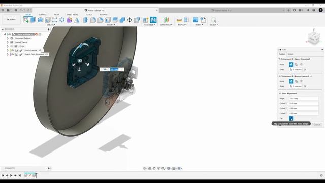Click the Measure icon in Inspect
The height and width of the screenshot is (183, 325).
[179, 20]
